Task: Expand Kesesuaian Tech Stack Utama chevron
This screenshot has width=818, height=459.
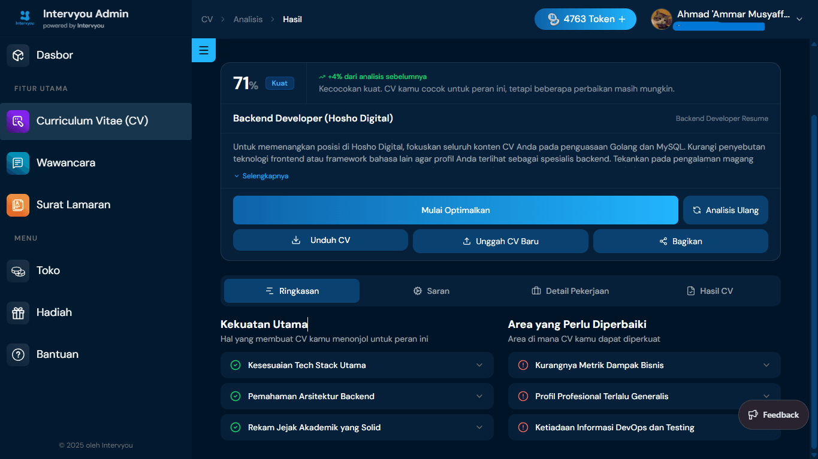Action: pos(479,365)
